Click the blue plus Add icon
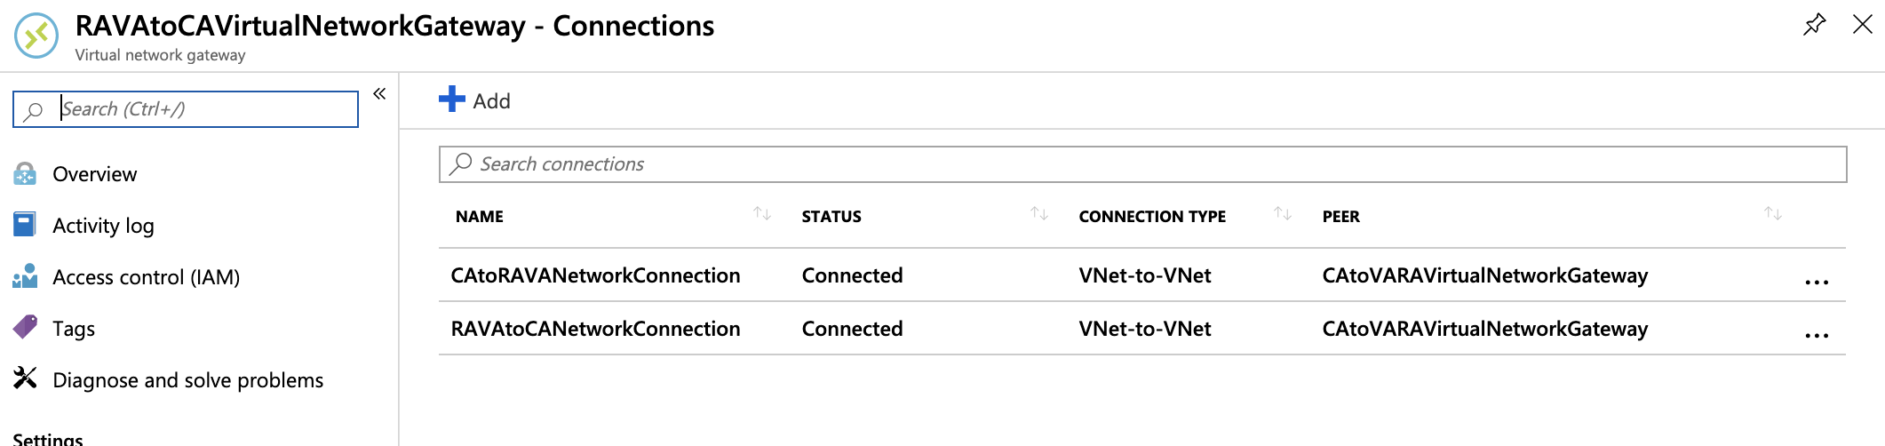1885x446 pixels. [x=451, y=100]
